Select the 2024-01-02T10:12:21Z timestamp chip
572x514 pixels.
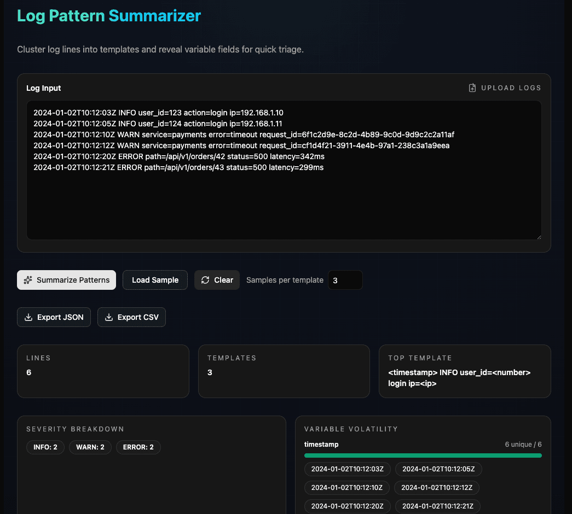[x=437, y=506]
